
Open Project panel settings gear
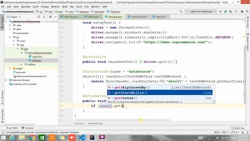(x=50, y=17)
